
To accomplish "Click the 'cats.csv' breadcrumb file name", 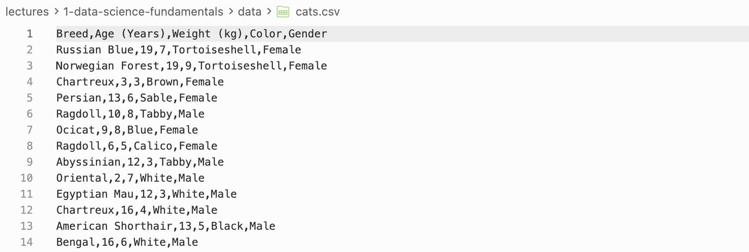I will 317,12.
